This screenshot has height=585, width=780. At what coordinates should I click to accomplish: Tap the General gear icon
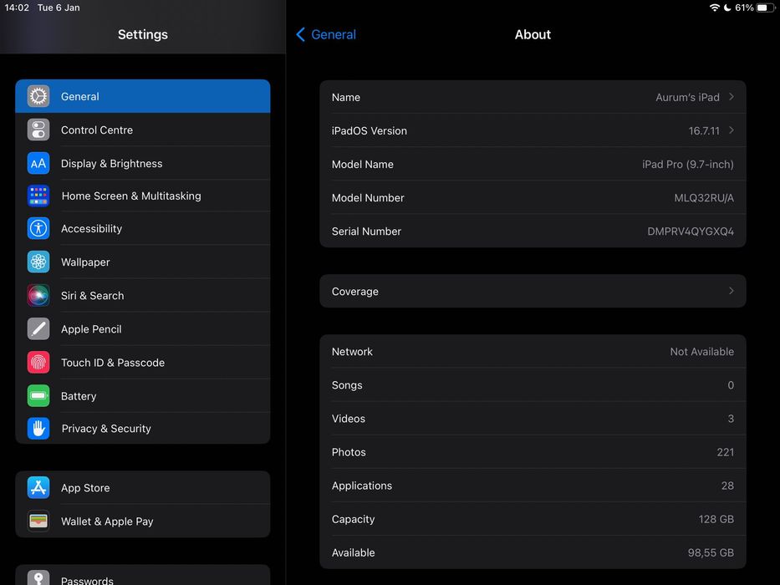click(x=38, y=96)
